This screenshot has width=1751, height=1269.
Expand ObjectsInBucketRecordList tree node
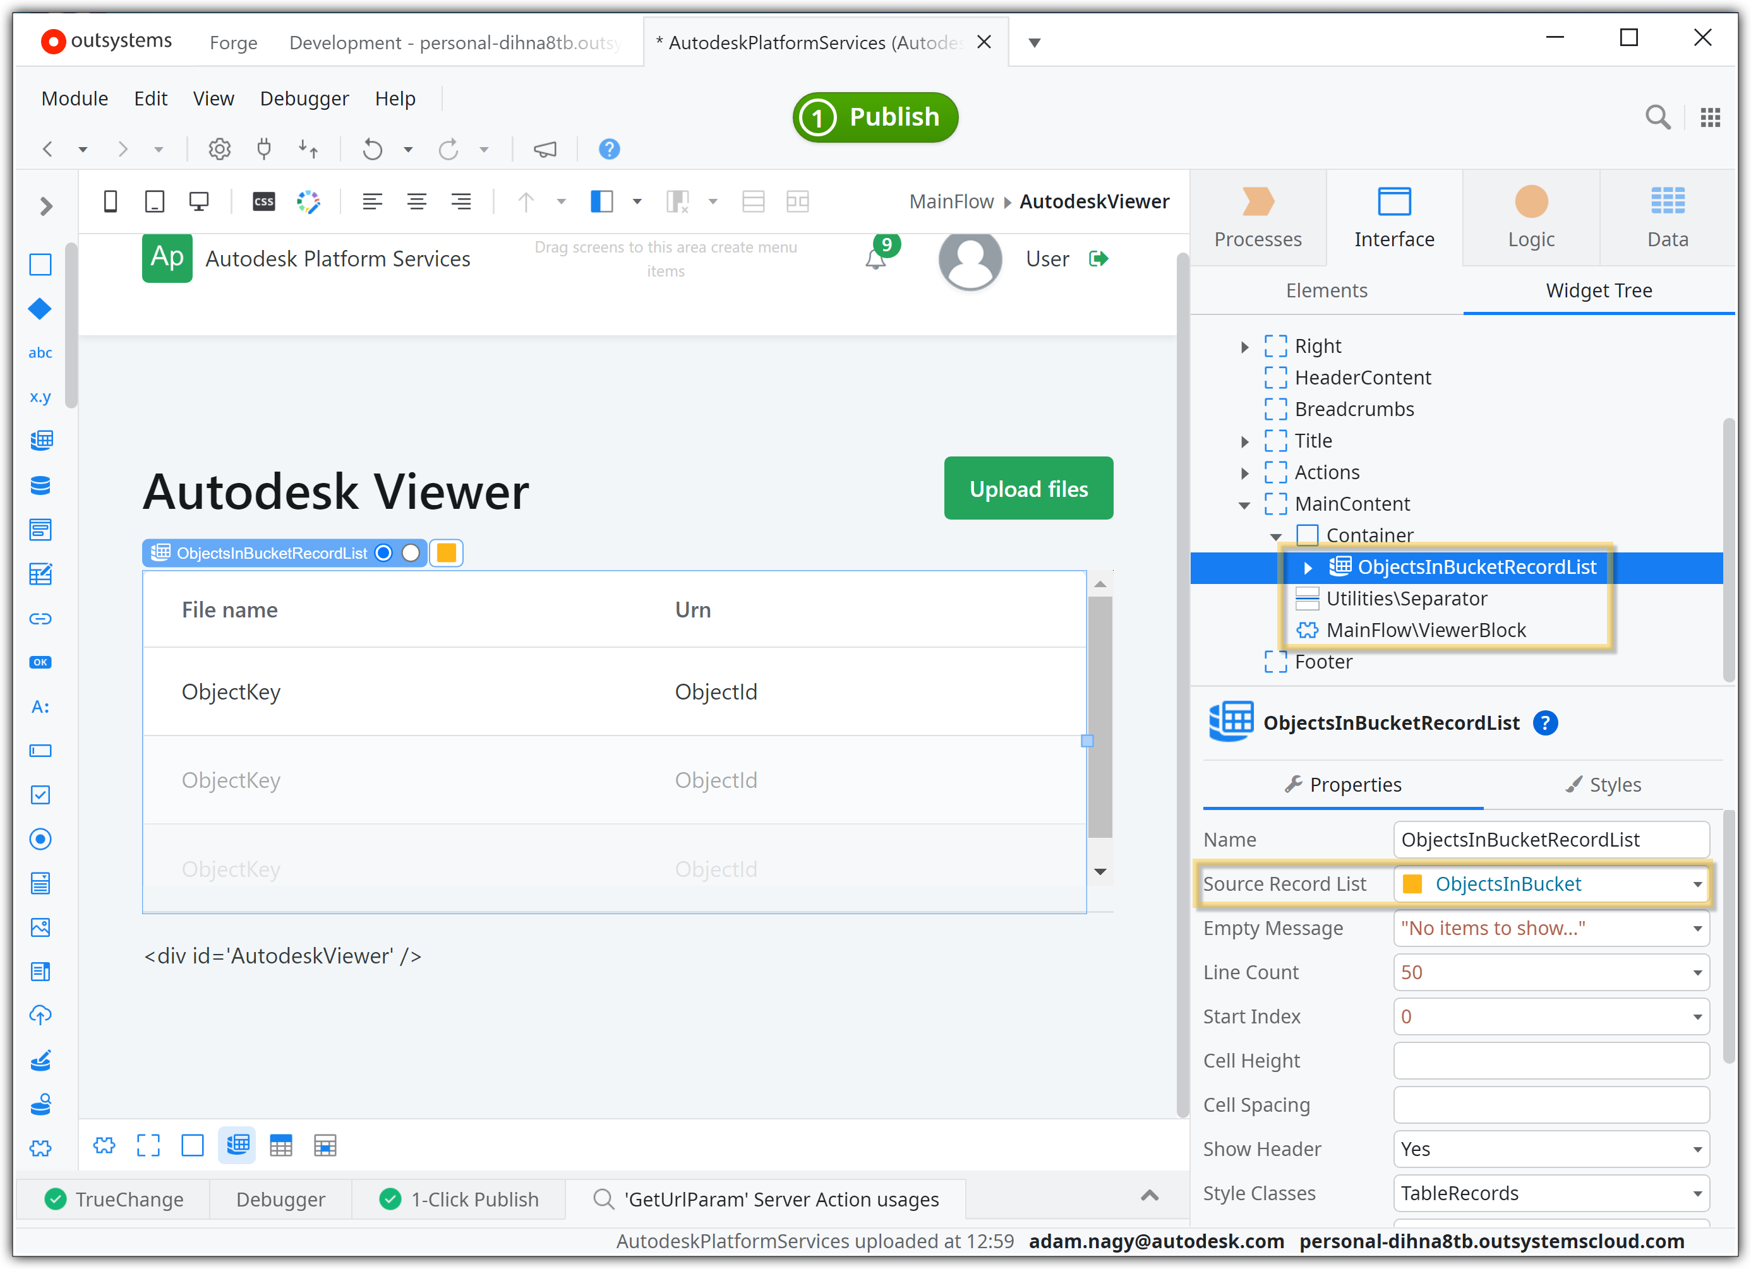tap(1308, 569)
